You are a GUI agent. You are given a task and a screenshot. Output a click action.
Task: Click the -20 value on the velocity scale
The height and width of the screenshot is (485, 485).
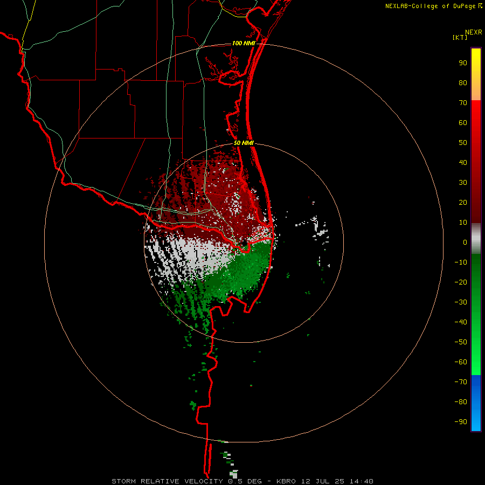pyautogui.click(x=461, y=282)
